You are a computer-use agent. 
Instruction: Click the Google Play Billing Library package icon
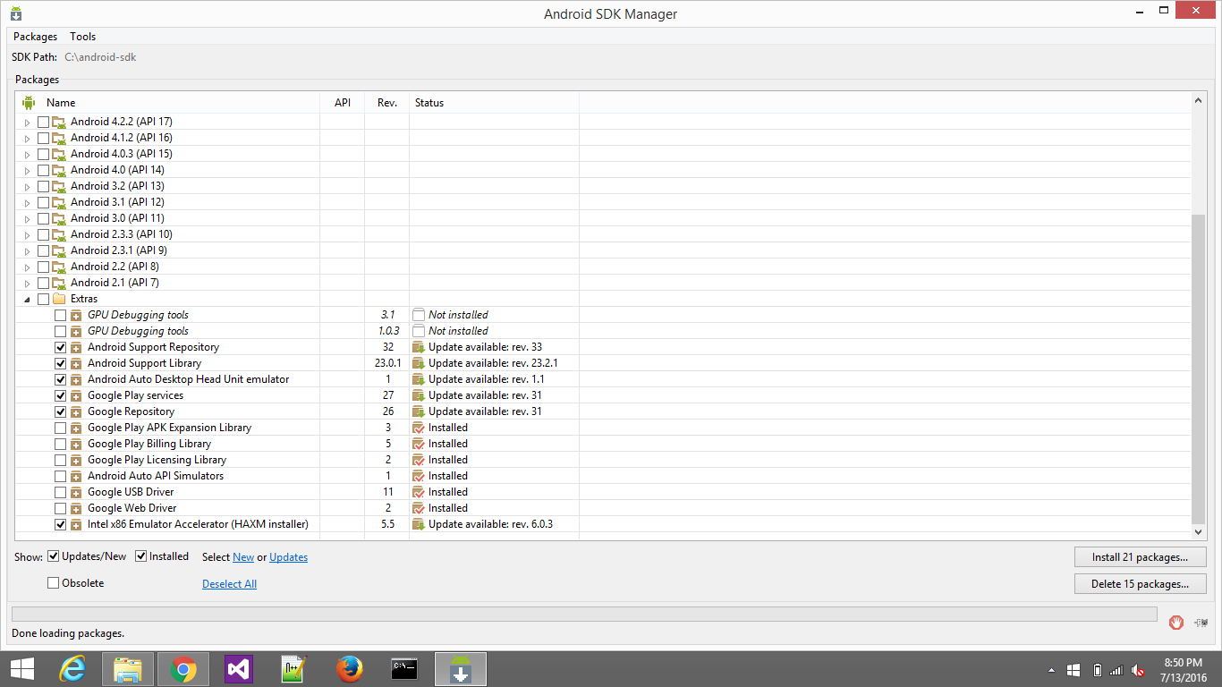pos(76,444)
